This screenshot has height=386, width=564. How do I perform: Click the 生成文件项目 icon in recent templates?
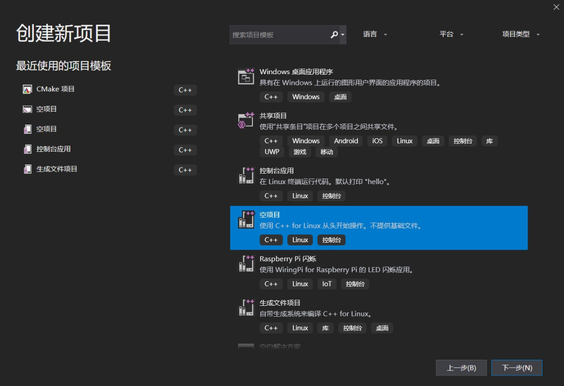[x=27, y=169]
